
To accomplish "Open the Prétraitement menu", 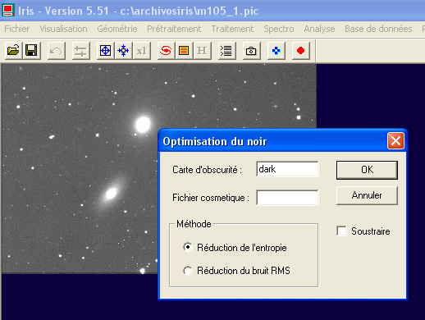I will pyautogui.click(x=174, y=29).
